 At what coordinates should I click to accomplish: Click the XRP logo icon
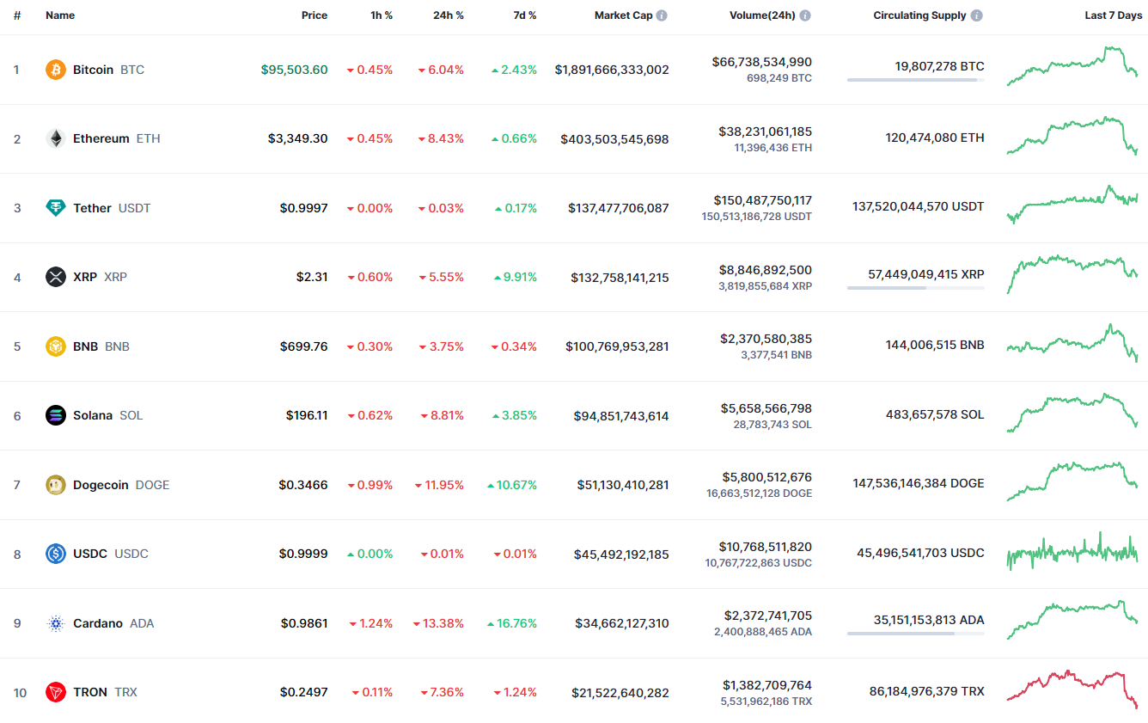click(x=56, y=277)
